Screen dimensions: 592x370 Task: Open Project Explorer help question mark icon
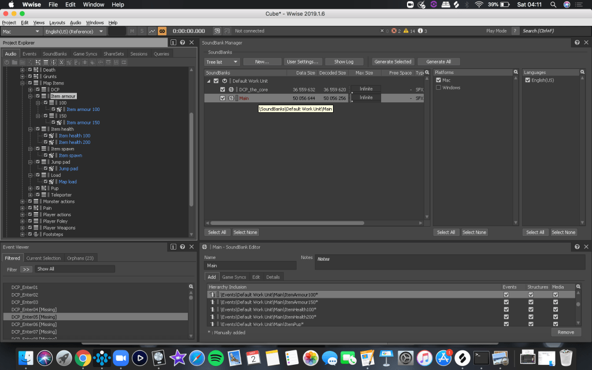pyautogui.click(x=182, y=43)
